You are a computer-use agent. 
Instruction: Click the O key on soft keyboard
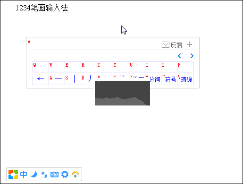(169, 67)
